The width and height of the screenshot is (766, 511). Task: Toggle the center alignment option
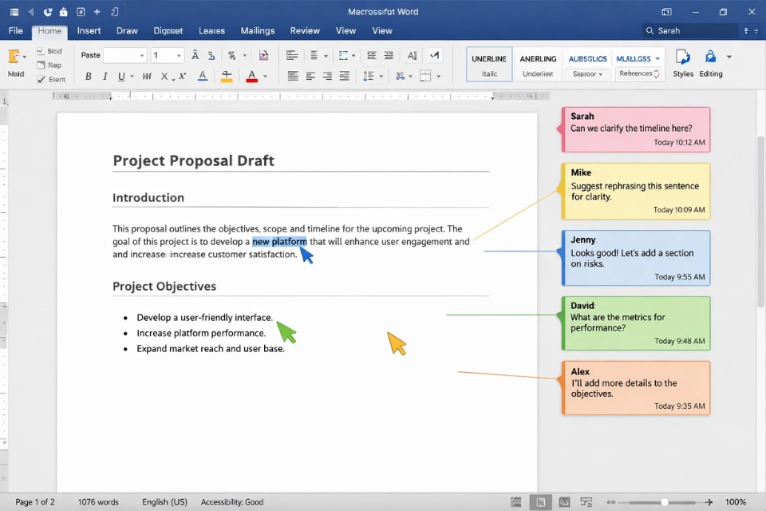[310, 76]
